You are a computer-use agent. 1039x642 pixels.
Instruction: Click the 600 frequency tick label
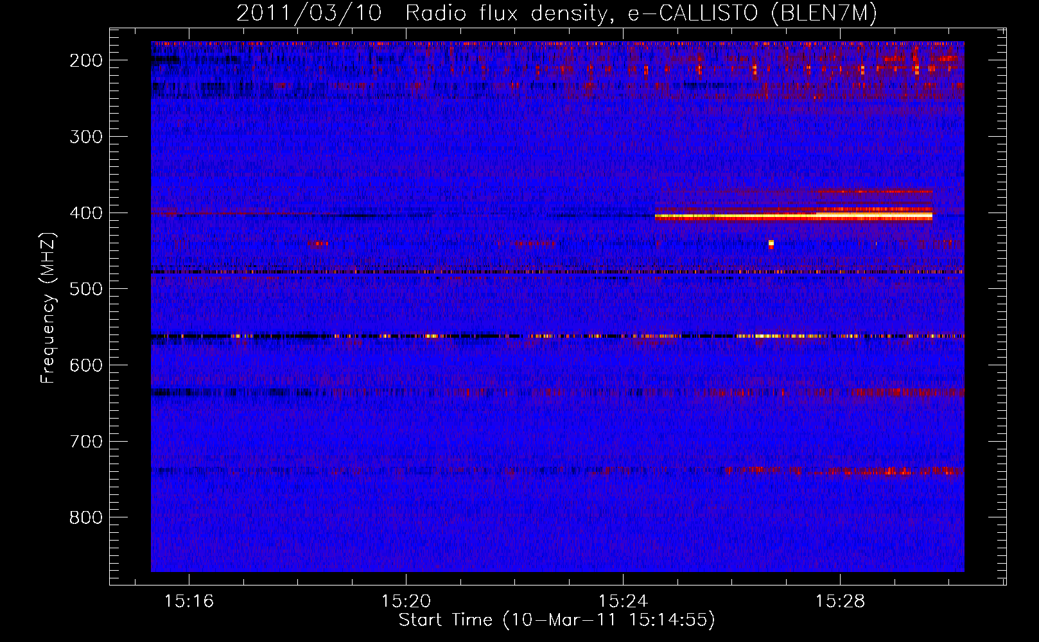[86, 365]
